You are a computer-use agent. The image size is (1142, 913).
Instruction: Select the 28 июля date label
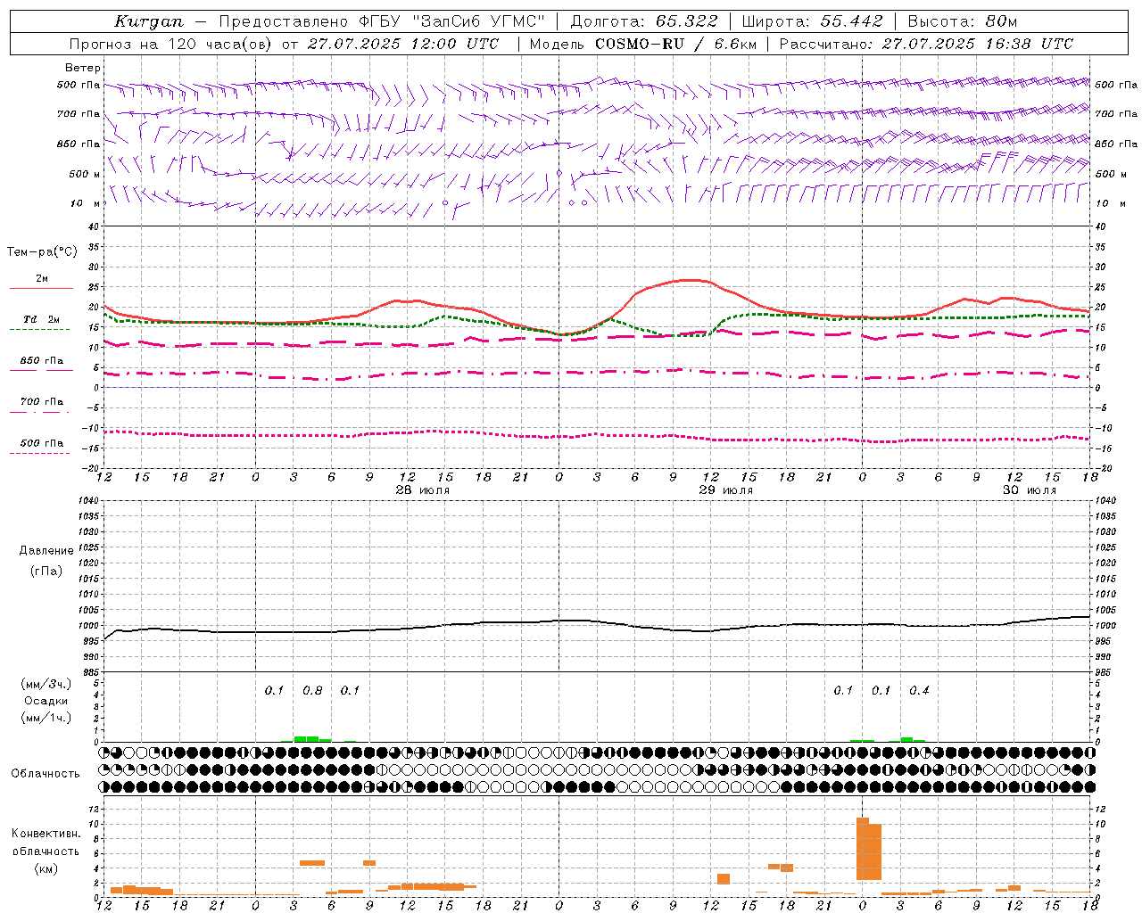(x=423, y=490)
